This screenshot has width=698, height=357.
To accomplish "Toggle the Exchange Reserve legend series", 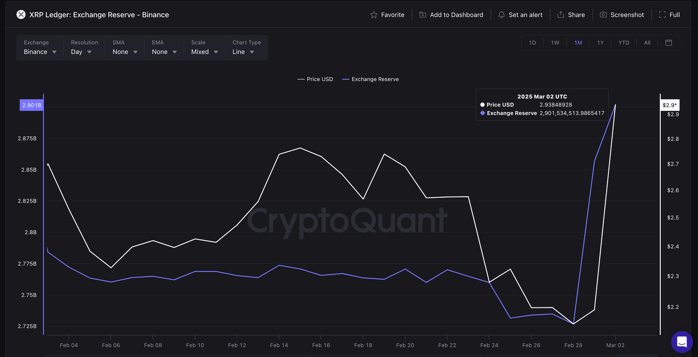I will pyautogui.click(x=370, y=79).
